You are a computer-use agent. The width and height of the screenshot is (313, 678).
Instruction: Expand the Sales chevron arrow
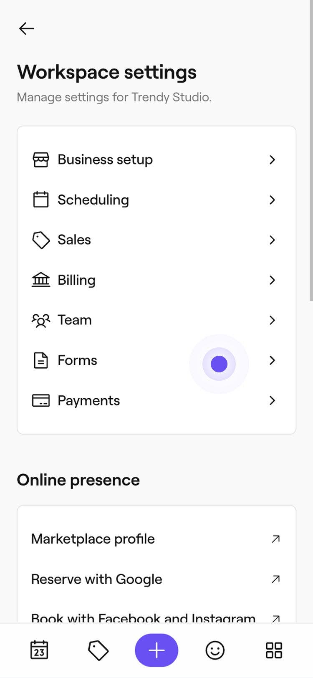click(x=272, y=240)
